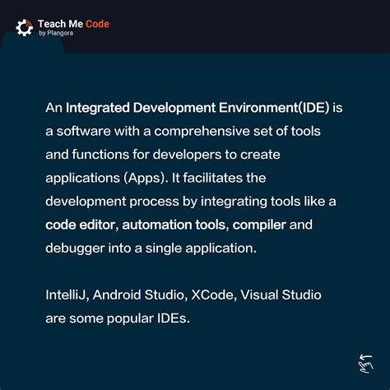Click the 'Visual Studio' text
The height and width of the screenshot is (390, 390).
(281, 295)
